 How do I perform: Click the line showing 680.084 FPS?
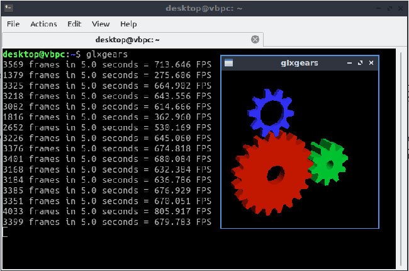[x=107, y=159]
